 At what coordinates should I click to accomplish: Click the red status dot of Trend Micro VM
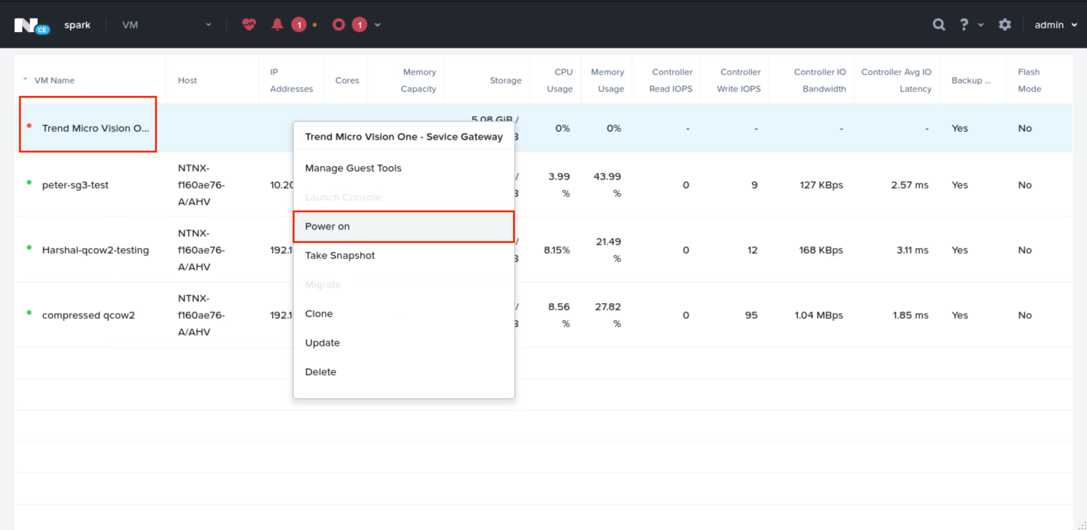29,126
